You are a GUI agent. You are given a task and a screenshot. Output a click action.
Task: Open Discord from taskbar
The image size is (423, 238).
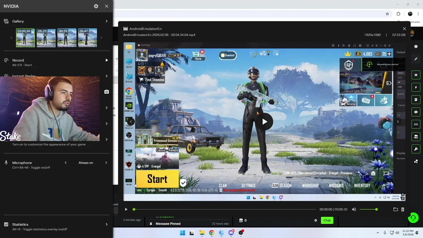(231, 233)
